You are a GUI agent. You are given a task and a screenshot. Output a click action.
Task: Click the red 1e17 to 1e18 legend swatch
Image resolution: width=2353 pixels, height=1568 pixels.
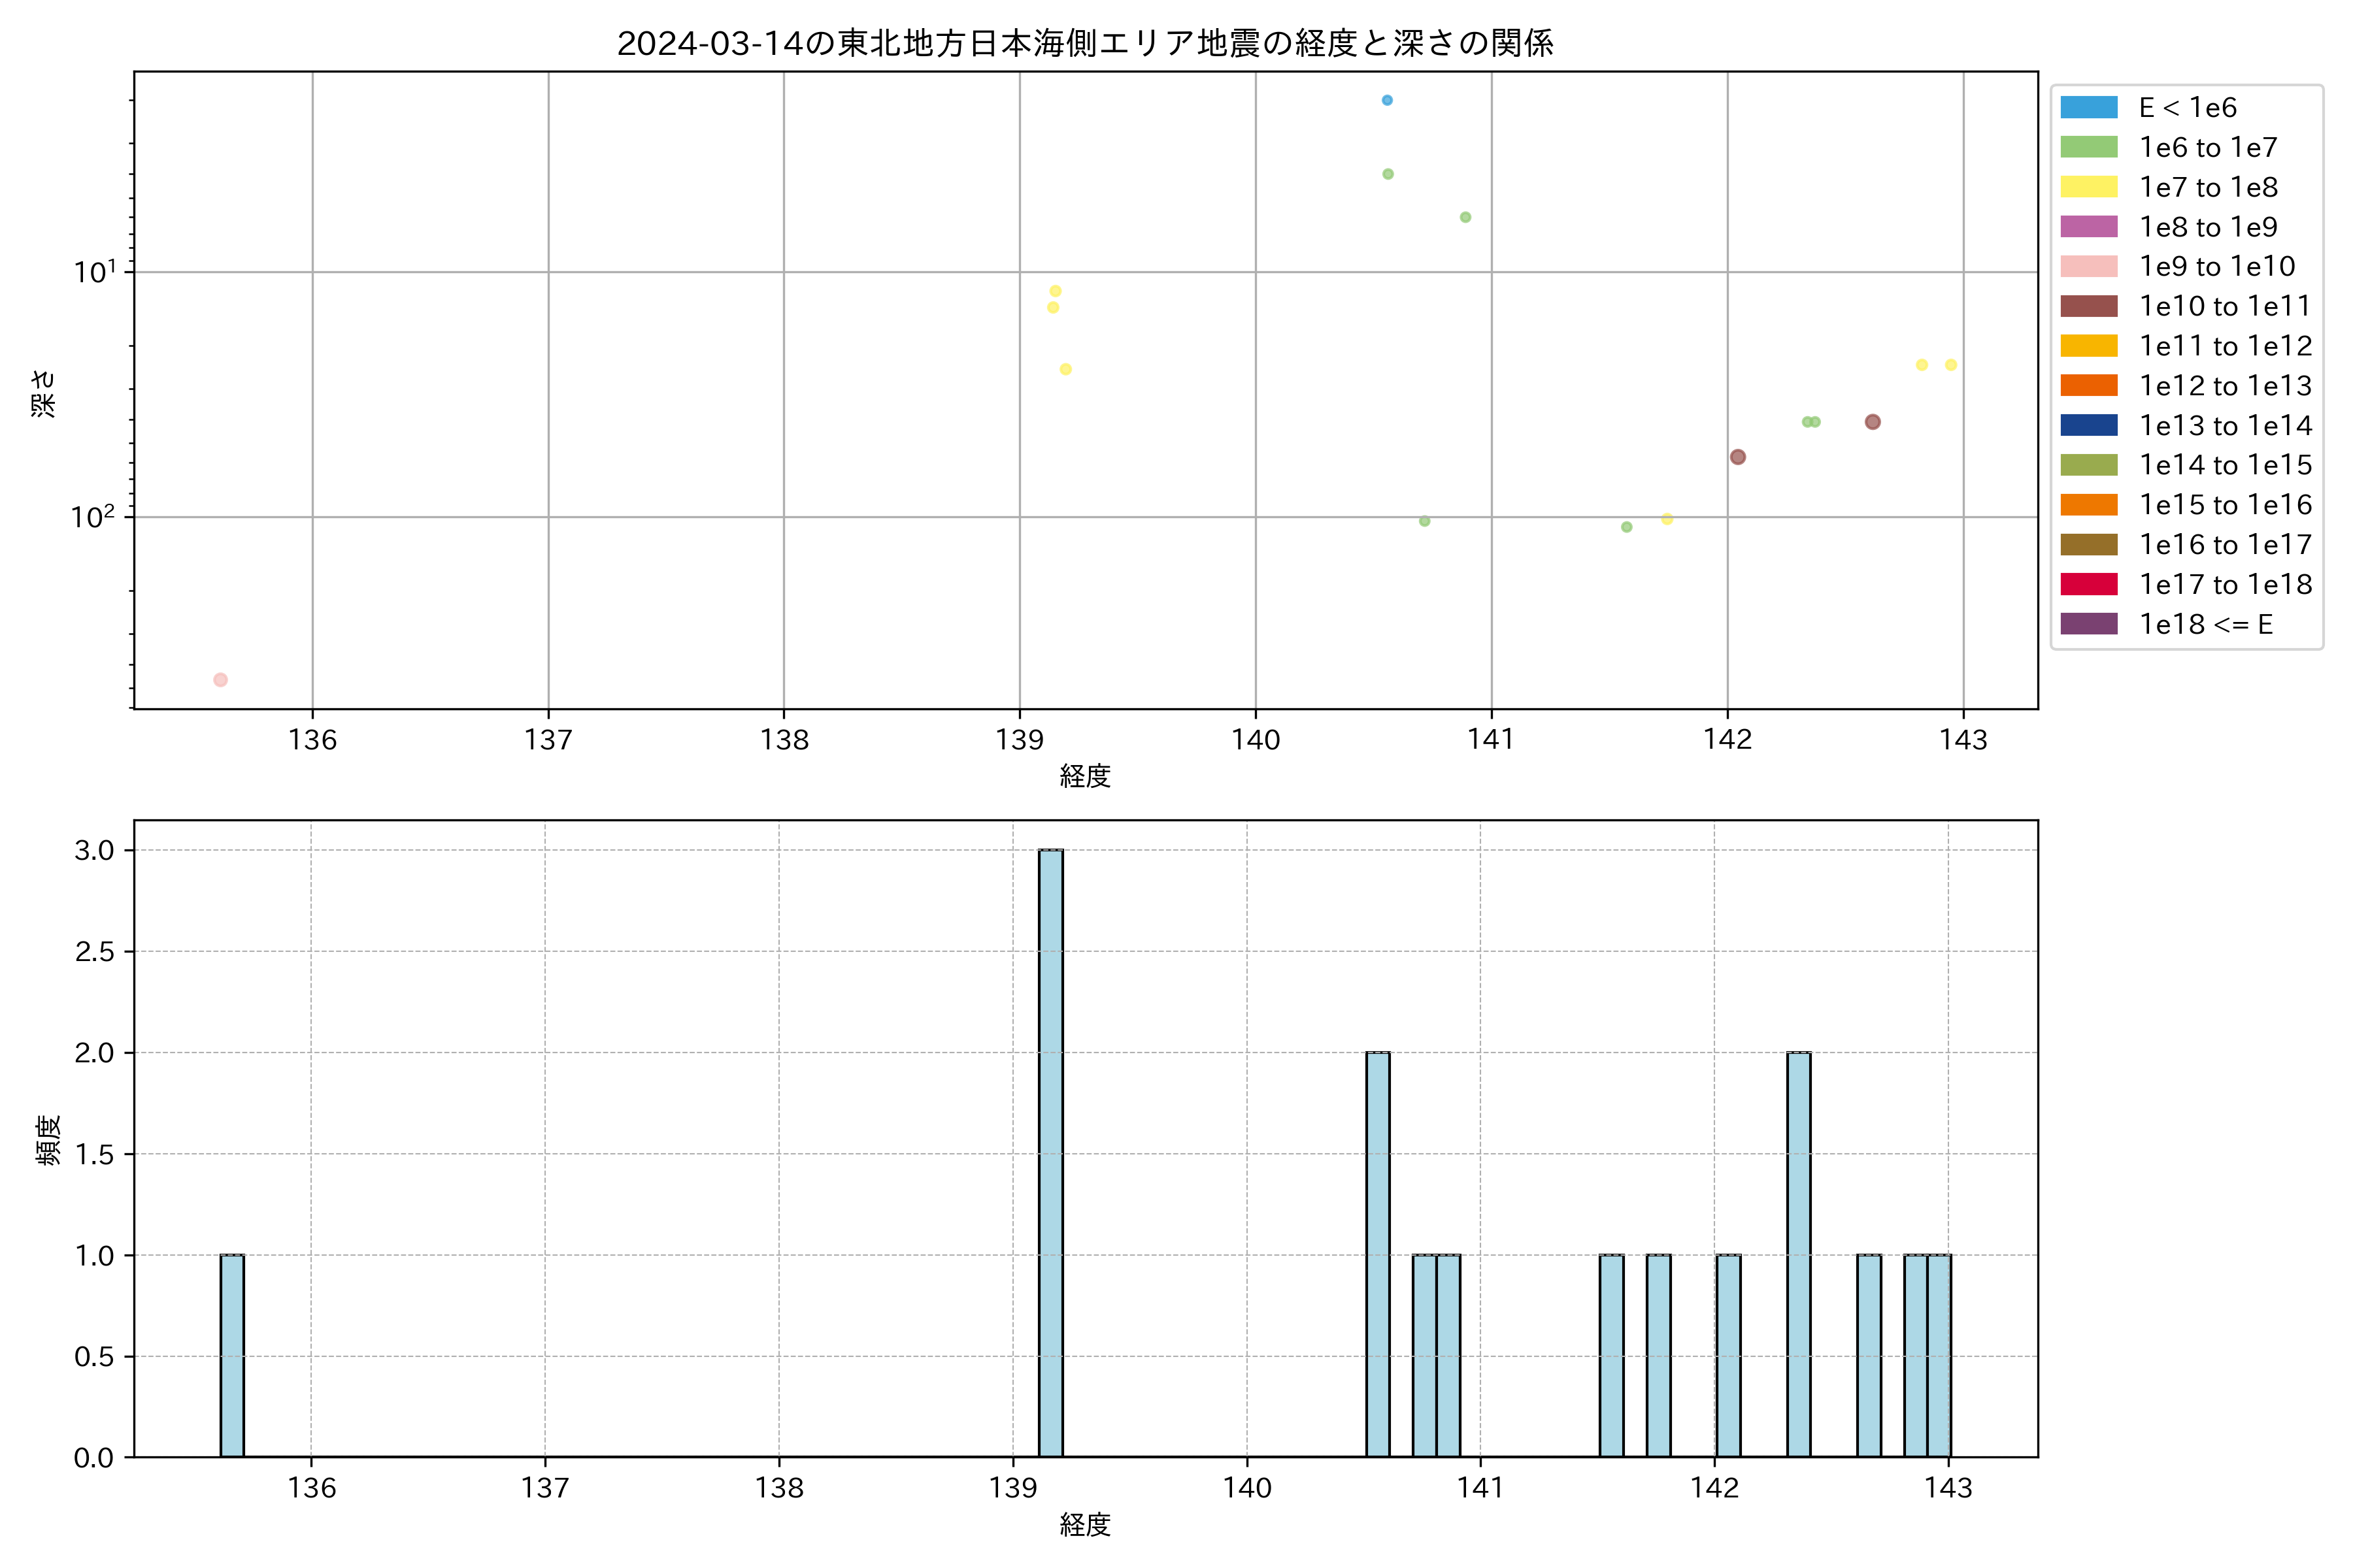click(2088, 584)
